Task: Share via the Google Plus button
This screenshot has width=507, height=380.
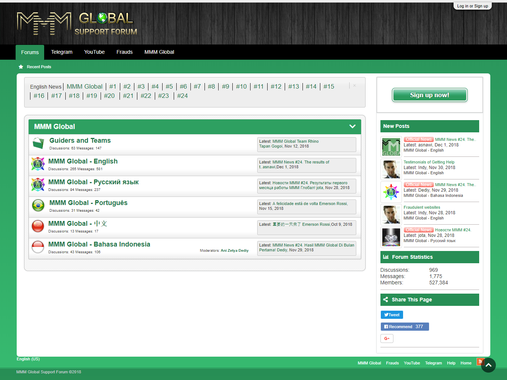Action: click(387, 338)
